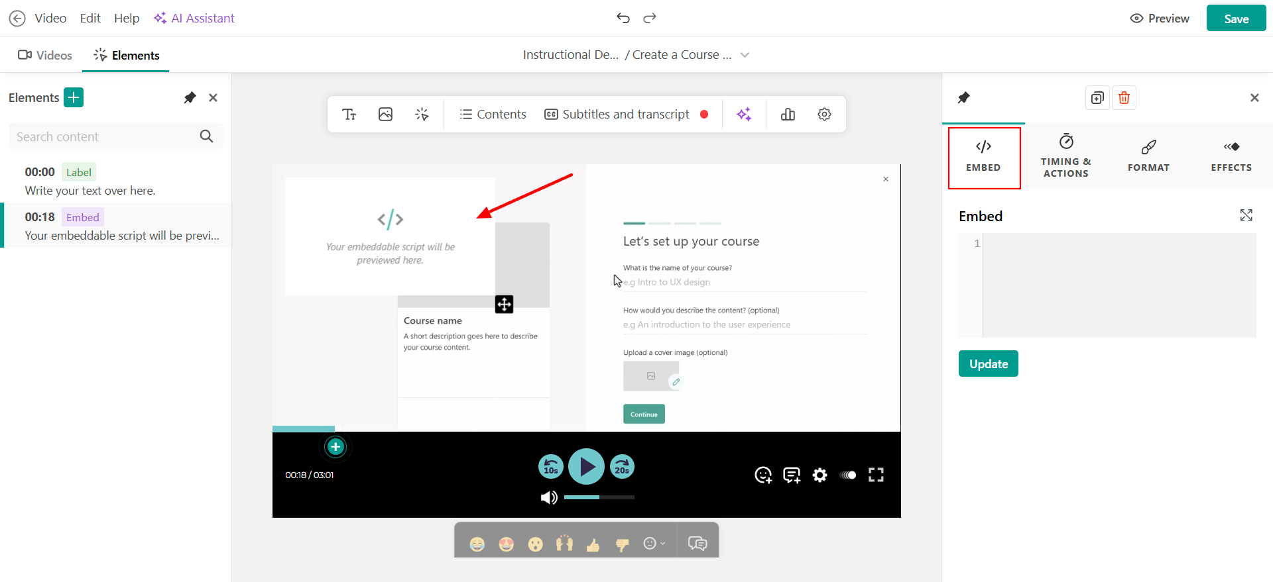Switch to the Videos tab
1273x582 pixels.
[45, 55]
